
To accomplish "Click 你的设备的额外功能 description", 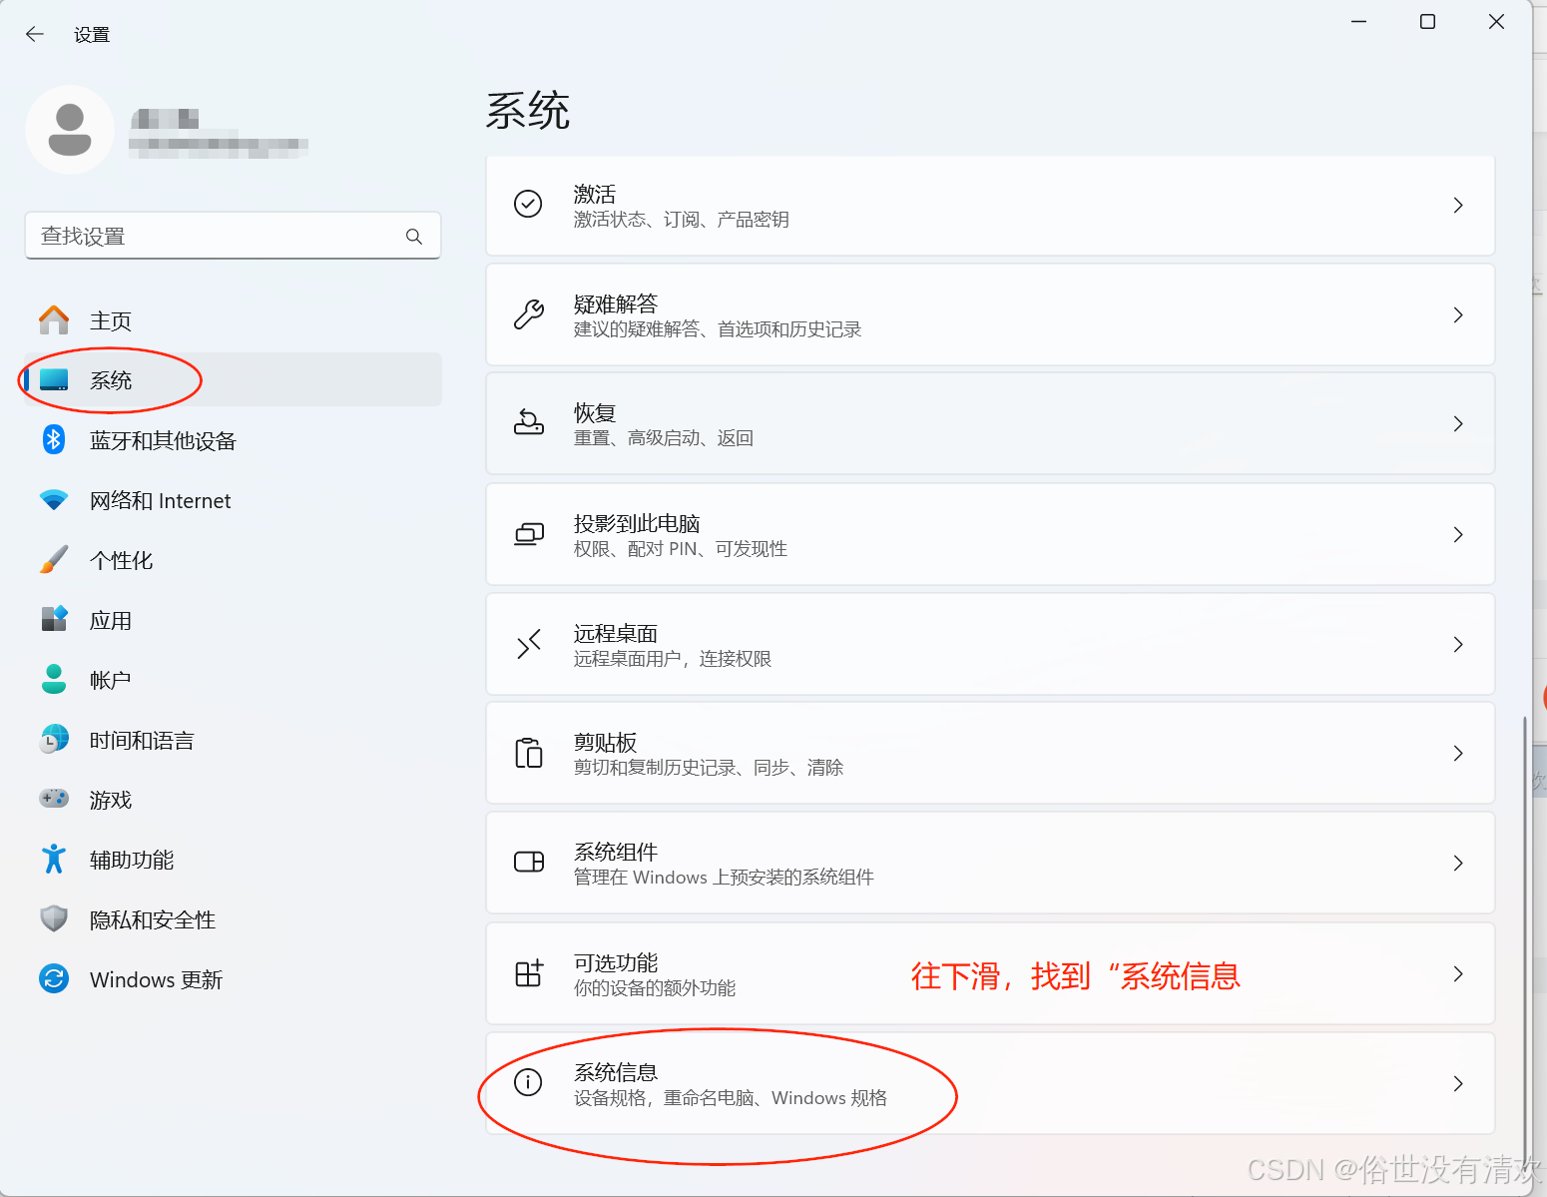I will (655, 988).
